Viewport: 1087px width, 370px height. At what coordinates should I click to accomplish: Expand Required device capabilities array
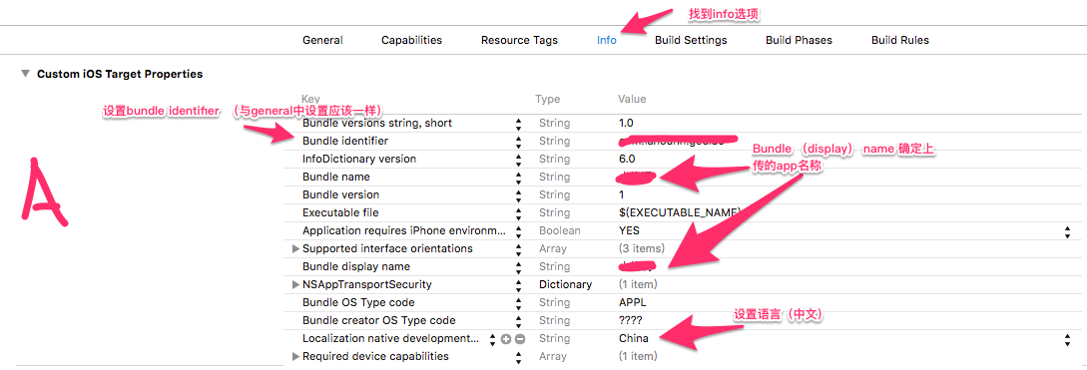(296, 357)
